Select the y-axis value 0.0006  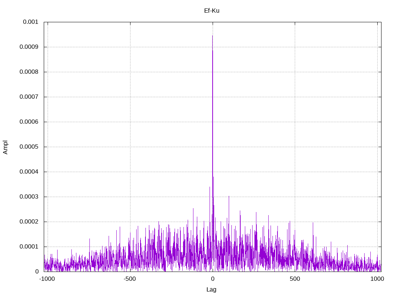[x=29, y=122]
